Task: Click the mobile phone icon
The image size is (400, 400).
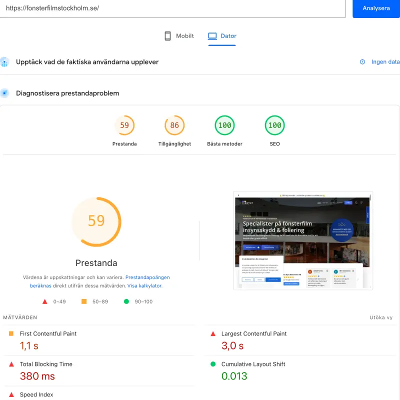Action: (x=168, y=36)
